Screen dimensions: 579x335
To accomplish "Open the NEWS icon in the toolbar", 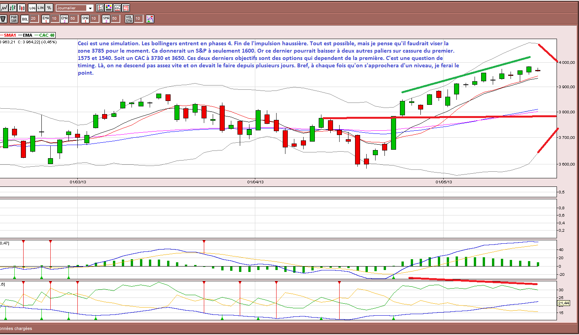I will [126, 8].
